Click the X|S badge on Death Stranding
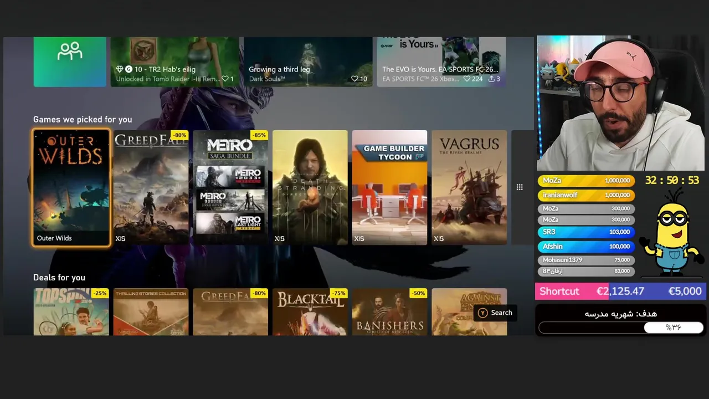Screen dimensions: 709x399 point(280,238)
